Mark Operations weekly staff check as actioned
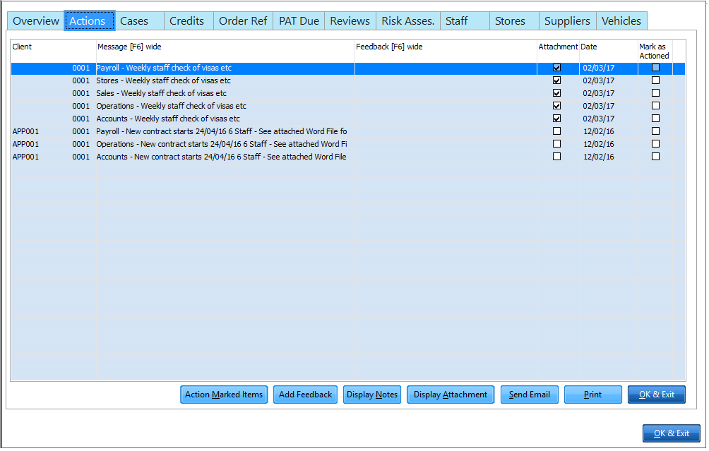The width and height of the screenshot is (709, 451). click(655, 106)
